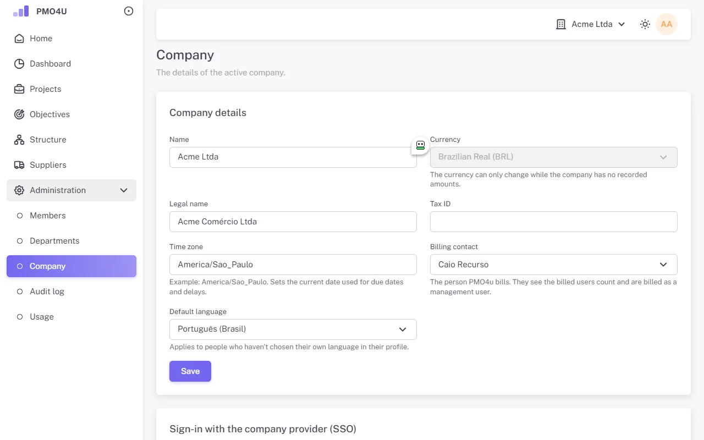Click the PMO4U bar-chart logo icon
The image size is (704, 440).
tap(21, 11)
